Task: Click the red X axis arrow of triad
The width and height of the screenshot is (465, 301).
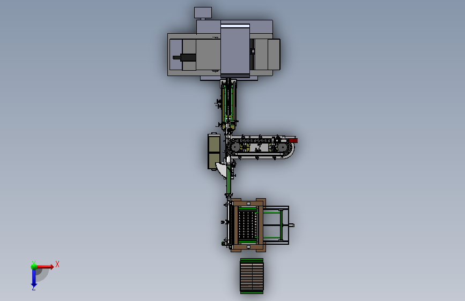Action: pos(45,267)
